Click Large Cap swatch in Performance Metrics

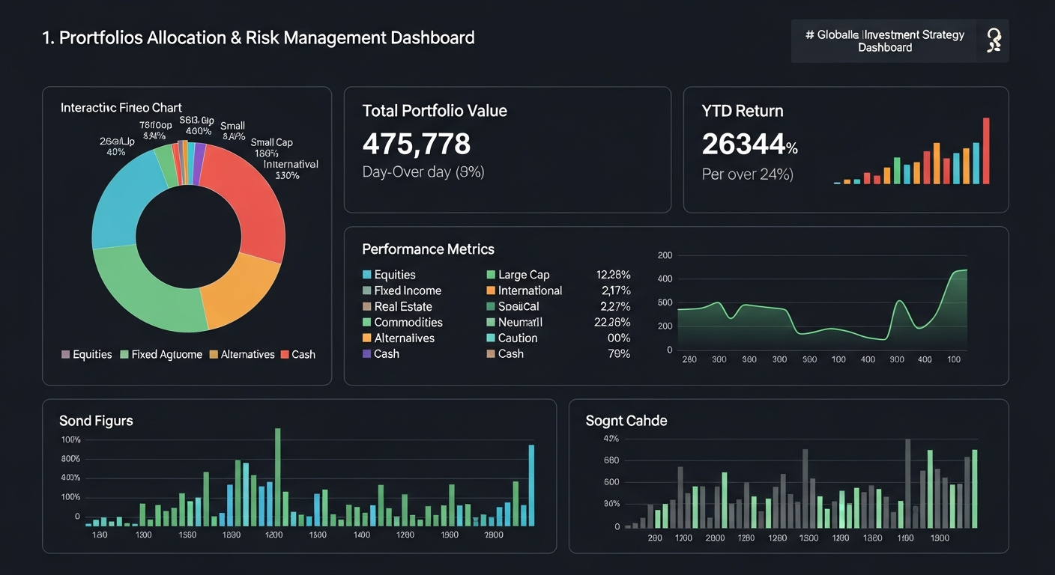click(491, 275)
